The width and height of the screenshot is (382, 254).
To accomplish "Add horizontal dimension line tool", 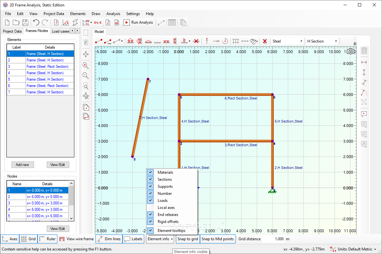I will tap(364, 62).
